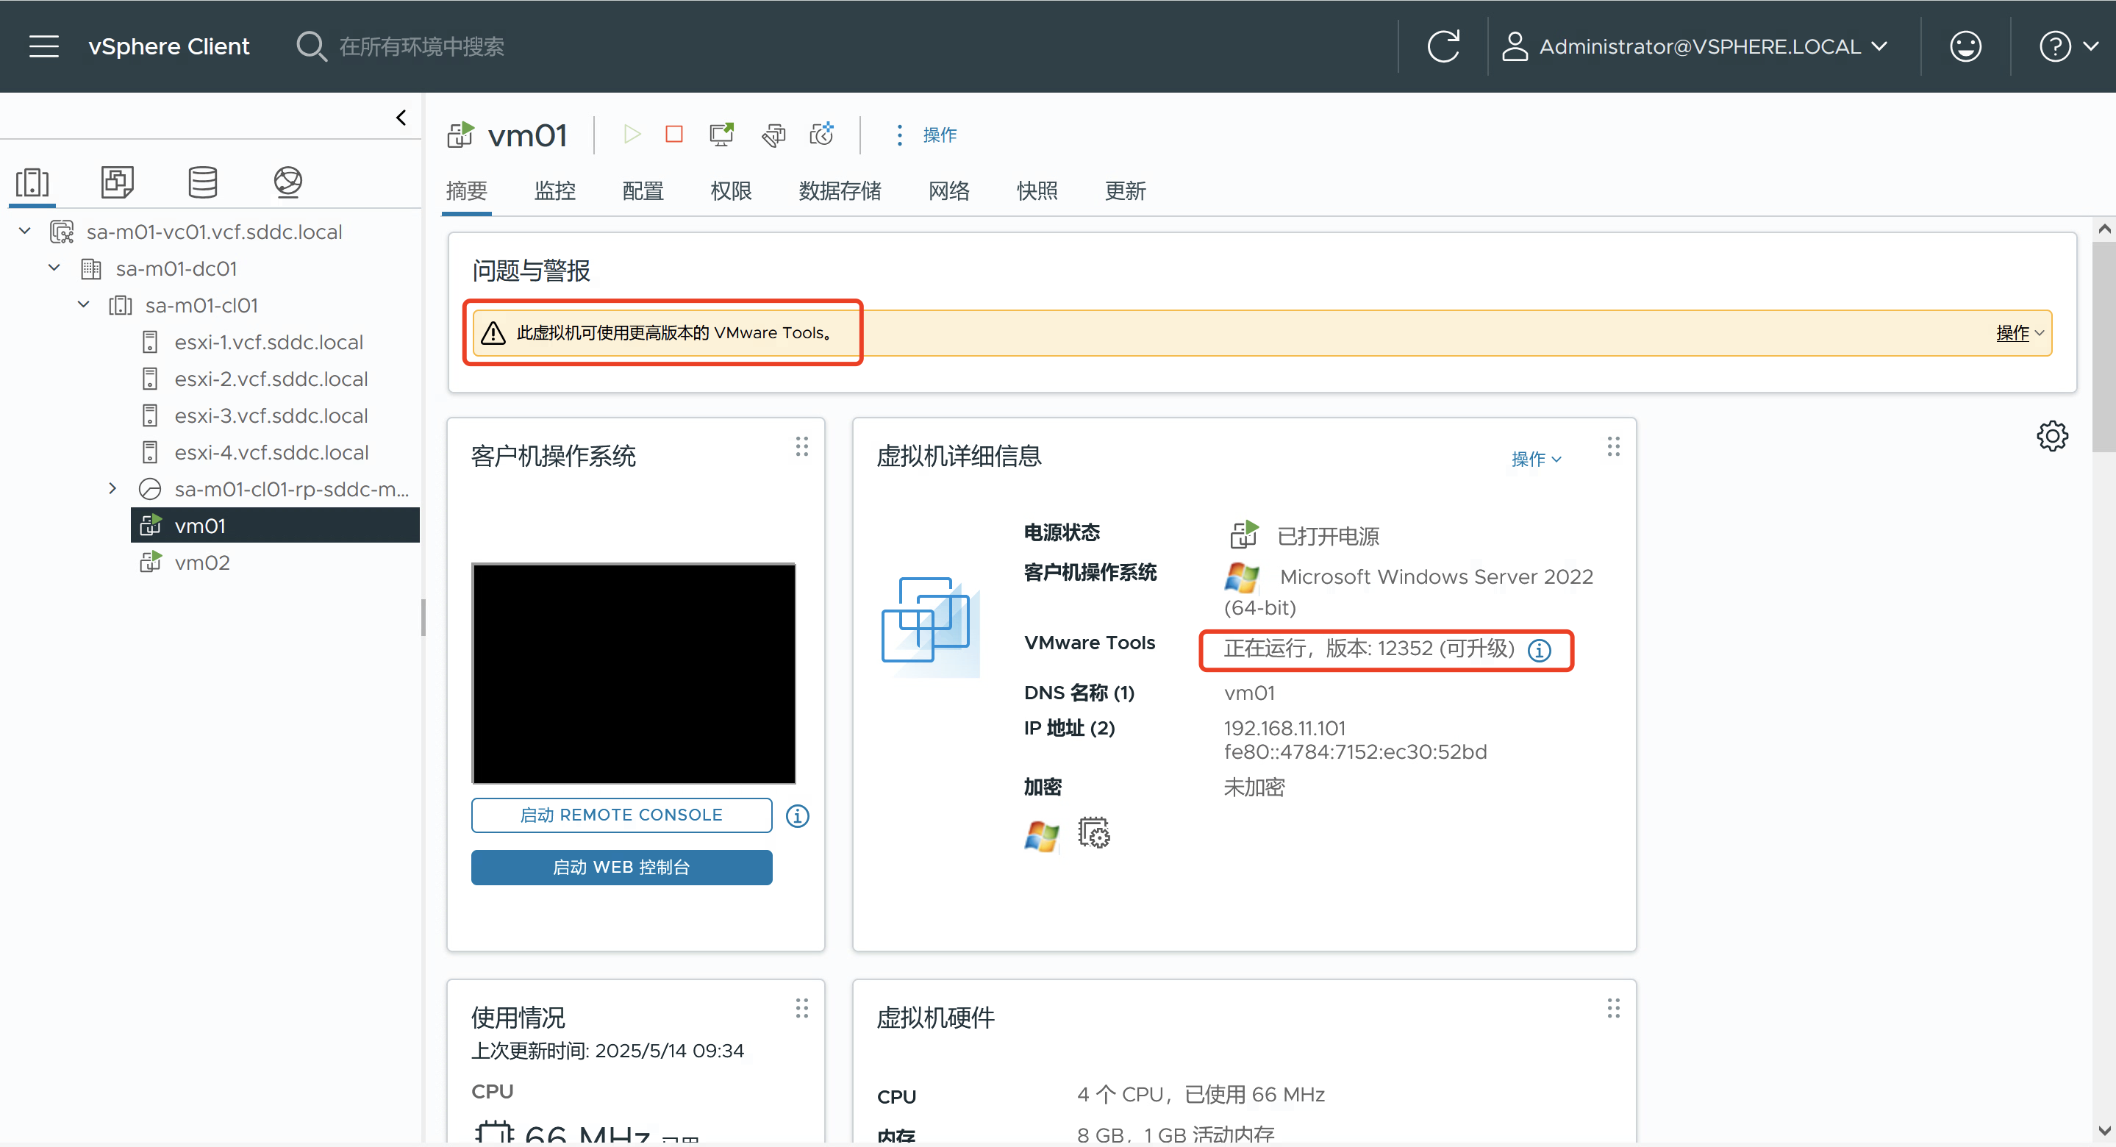Screen dimensions: 2116x1147
Task: Click the red Power Off icon
Action: pos(674,134)
